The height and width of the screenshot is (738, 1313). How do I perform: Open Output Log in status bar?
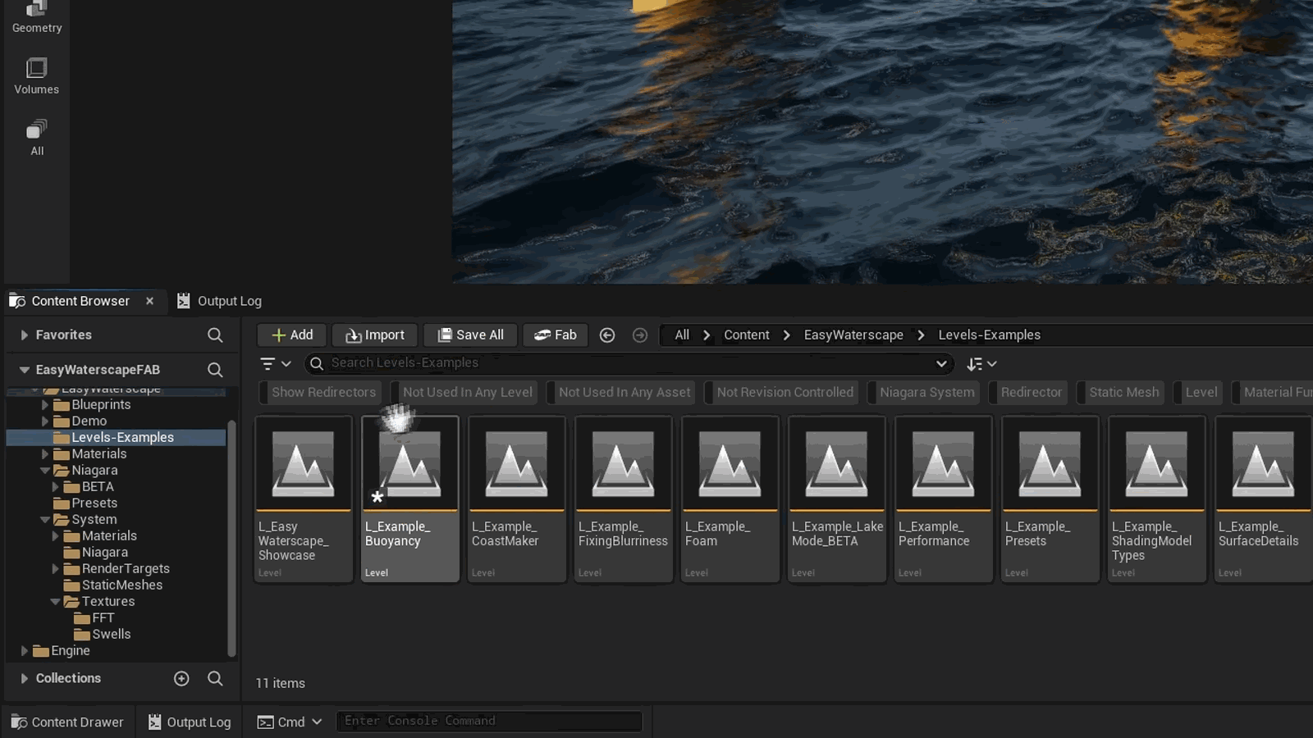(190, 722)
